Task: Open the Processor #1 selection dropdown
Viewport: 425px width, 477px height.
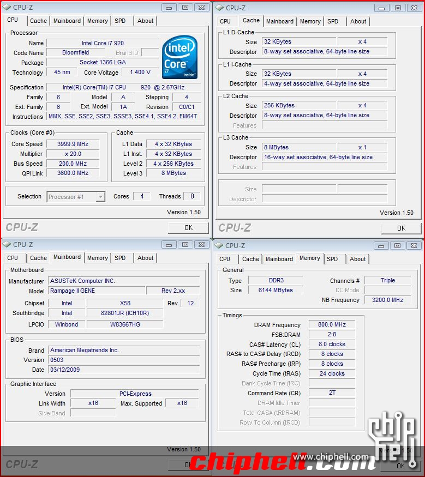Action: point(76,196)
